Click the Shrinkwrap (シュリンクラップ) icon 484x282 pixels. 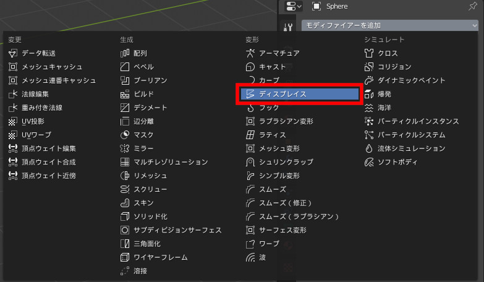pyautogui.click(x=250, y=162)
